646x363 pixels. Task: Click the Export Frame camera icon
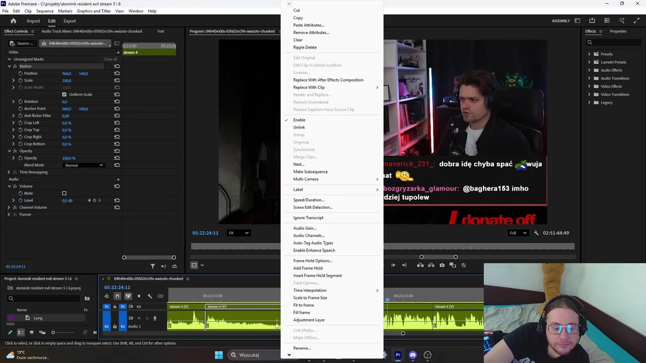tap(442, 265)
